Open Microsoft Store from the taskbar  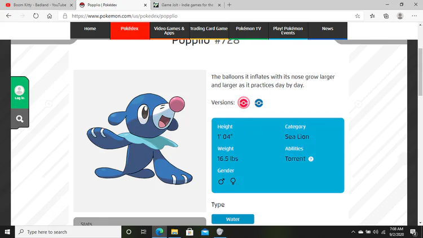(190, 232)
